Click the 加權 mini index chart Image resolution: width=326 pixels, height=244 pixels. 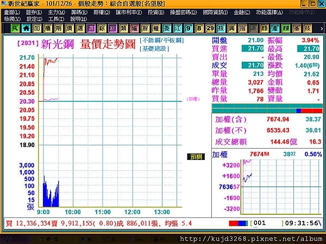coord(281,187)
